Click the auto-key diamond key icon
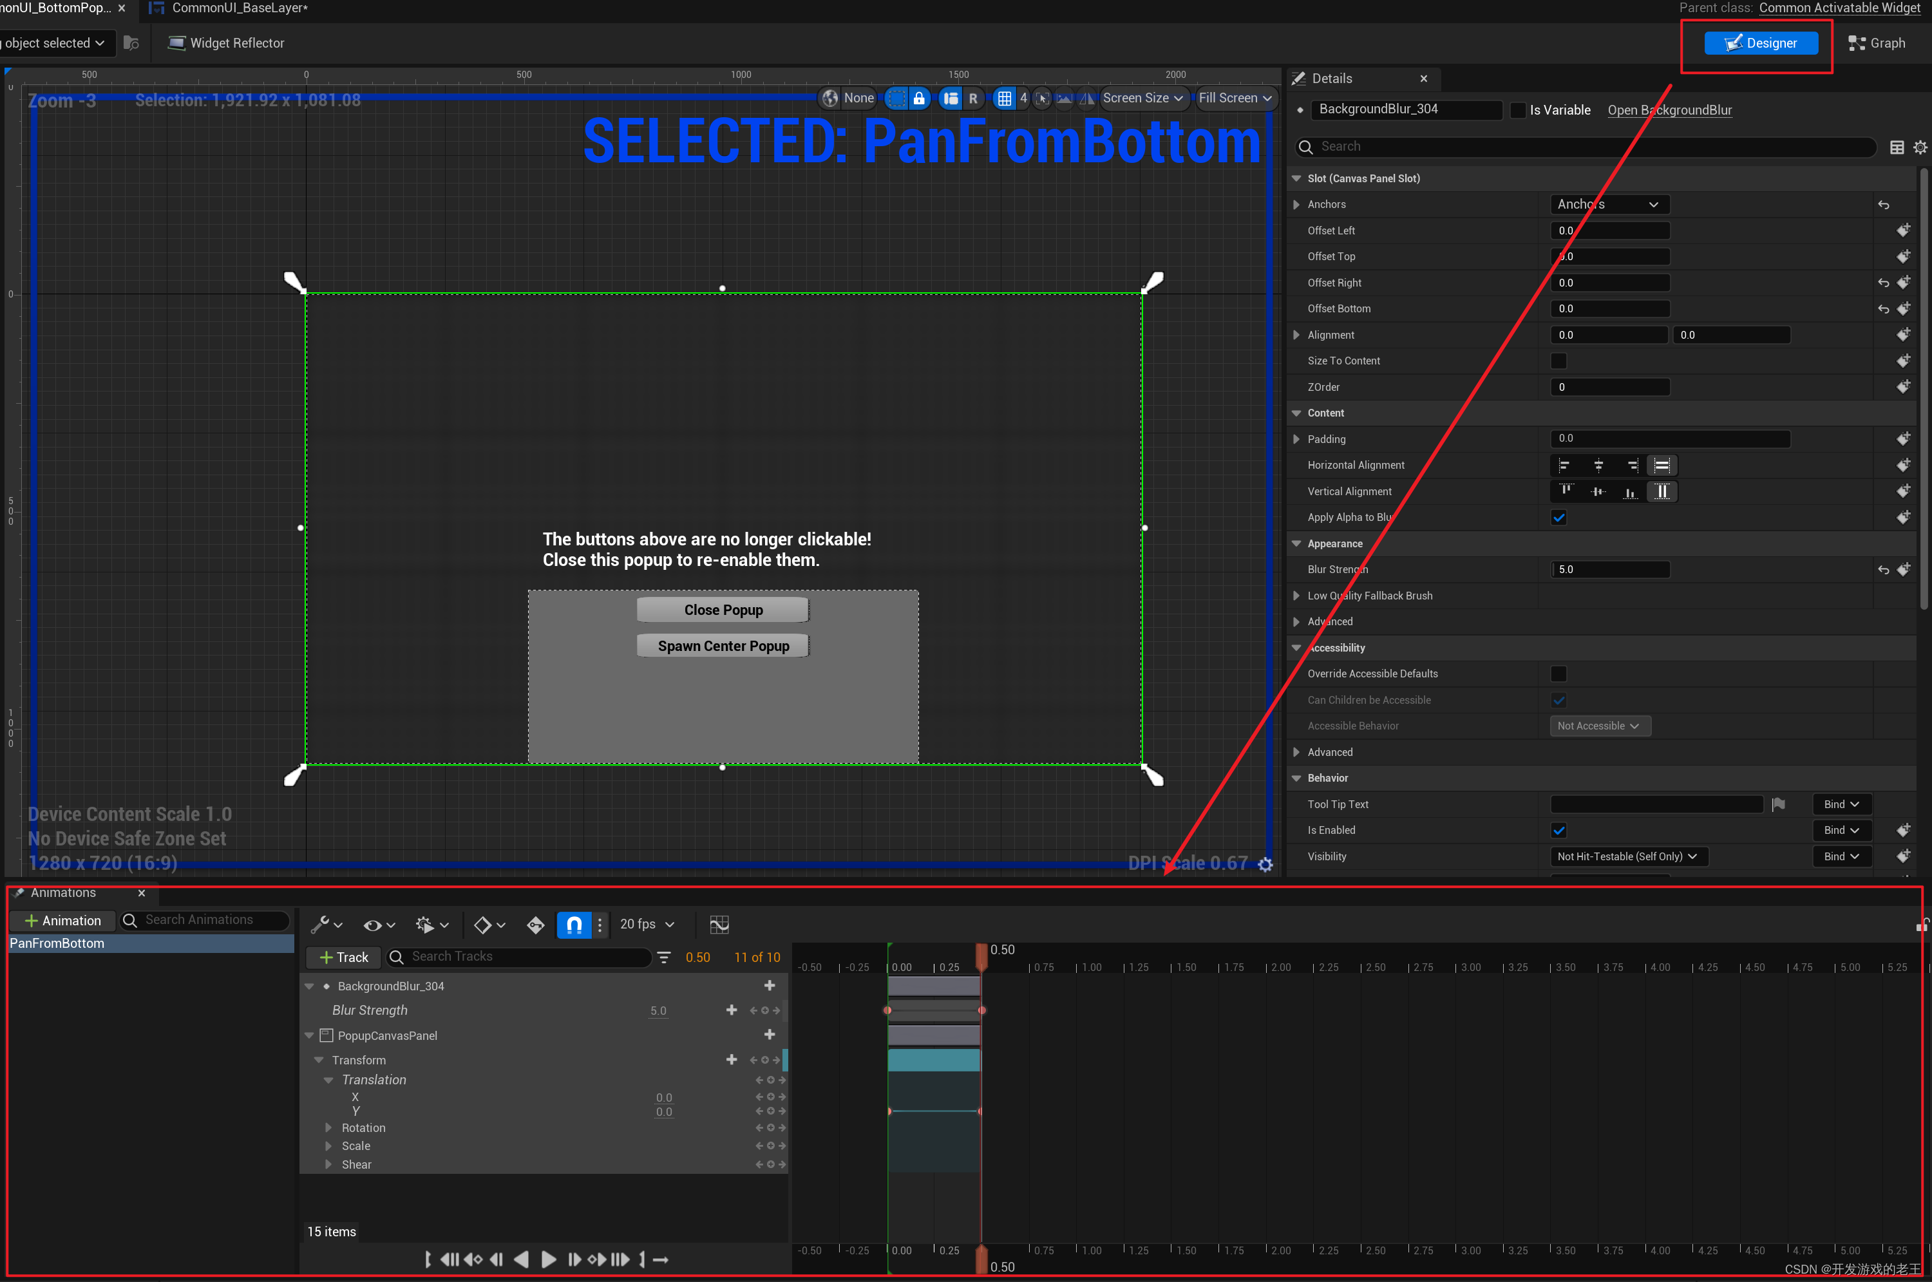Screen dimensions: 1932x1282 (536, 925)
